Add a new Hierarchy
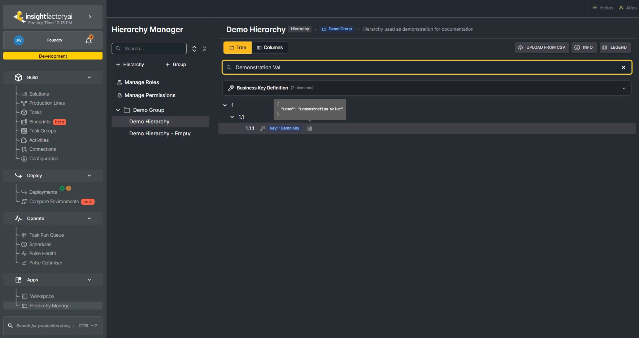639x338 pixels. point(130,65)
